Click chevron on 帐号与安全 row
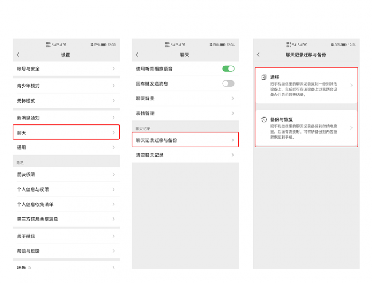The width and height of the screenshot is (372, 283). [x=114, y=69]
